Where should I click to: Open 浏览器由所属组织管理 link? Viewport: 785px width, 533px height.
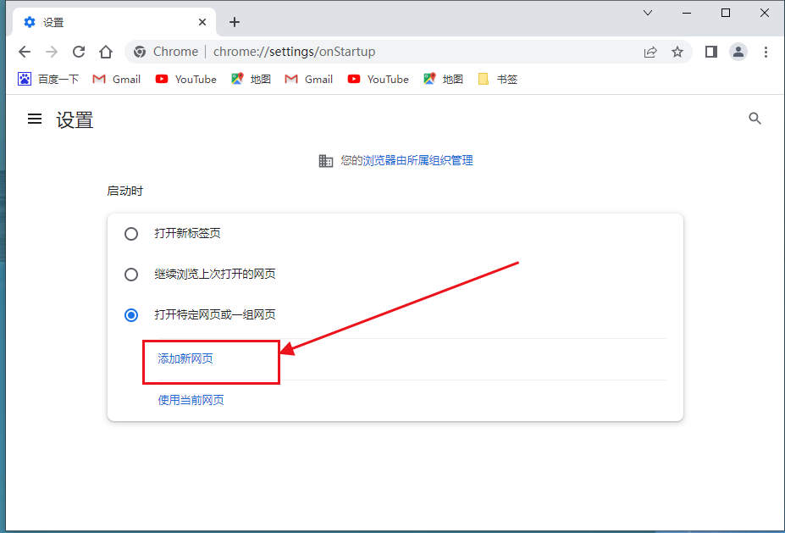(x=418, y=160)
